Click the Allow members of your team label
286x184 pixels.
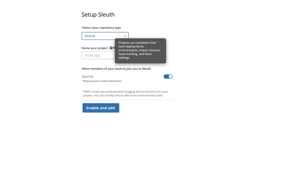point(116,69)
